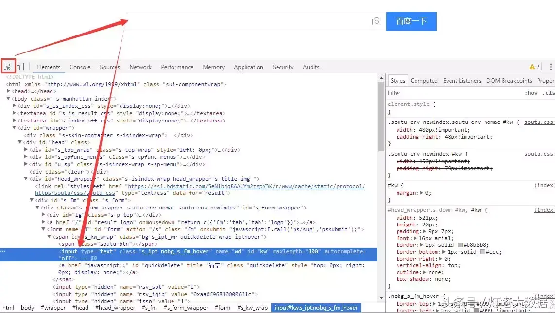This screenshot has width=555, height=313.
Task: Toggle the :hov element state button
Action: click(x=531, y=93)
